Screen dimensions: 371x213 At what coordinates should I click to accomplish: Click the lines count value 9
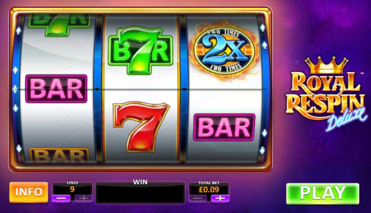click(72, 189)
